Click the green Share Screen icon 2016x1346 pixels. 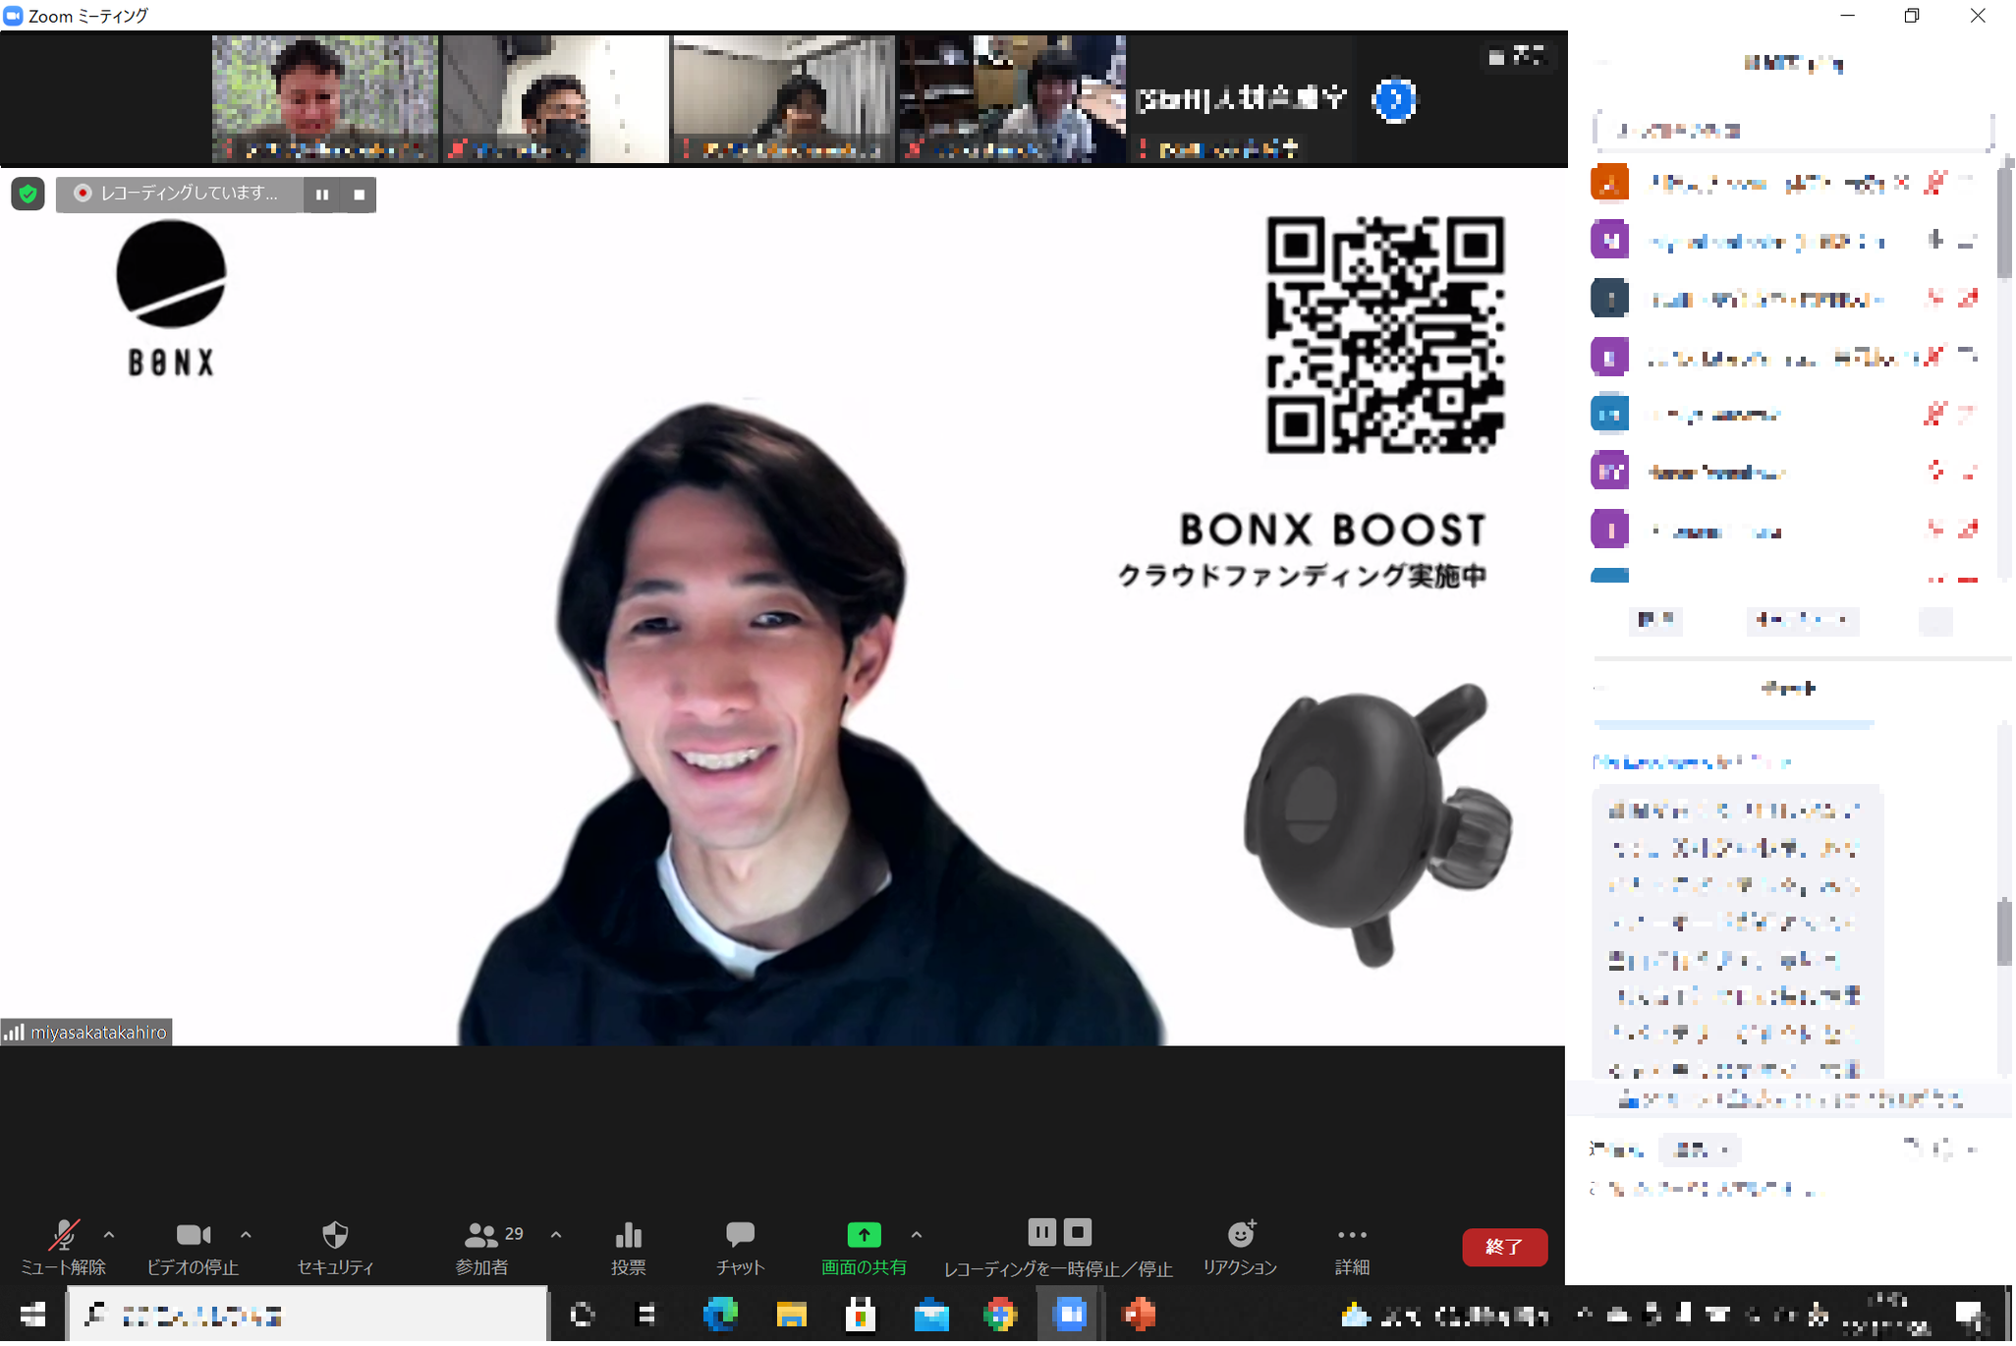coord(864,1235)
